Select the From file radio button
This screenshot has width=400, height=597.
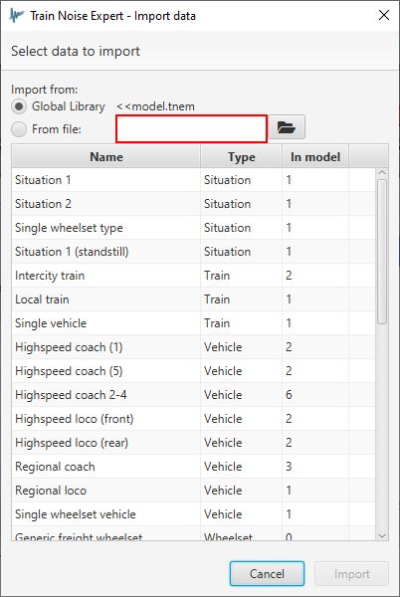click(x=18, y=129)
